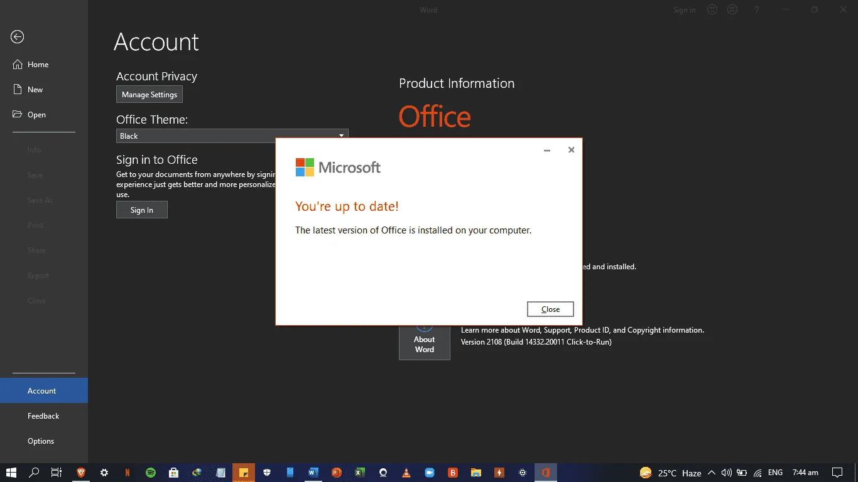Open the Settings gear on the taskbar
The image size is (858, 482).
click(104, 473)
